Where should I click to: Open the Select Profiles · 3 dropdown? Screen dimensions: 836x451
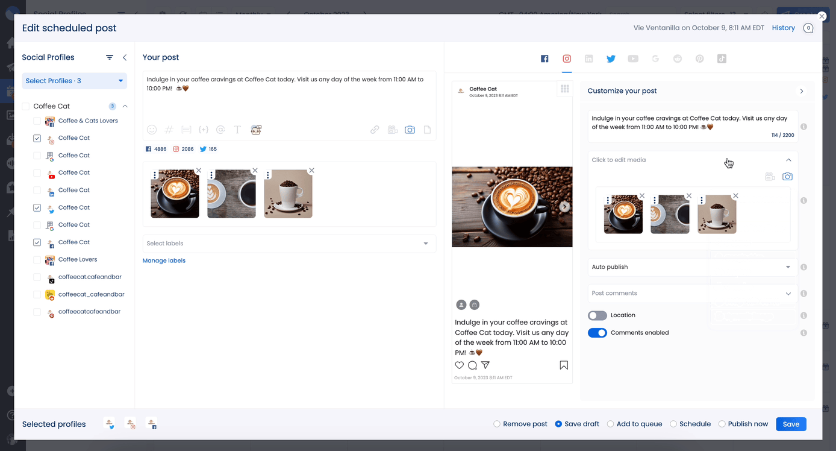(x=75, y=81)
